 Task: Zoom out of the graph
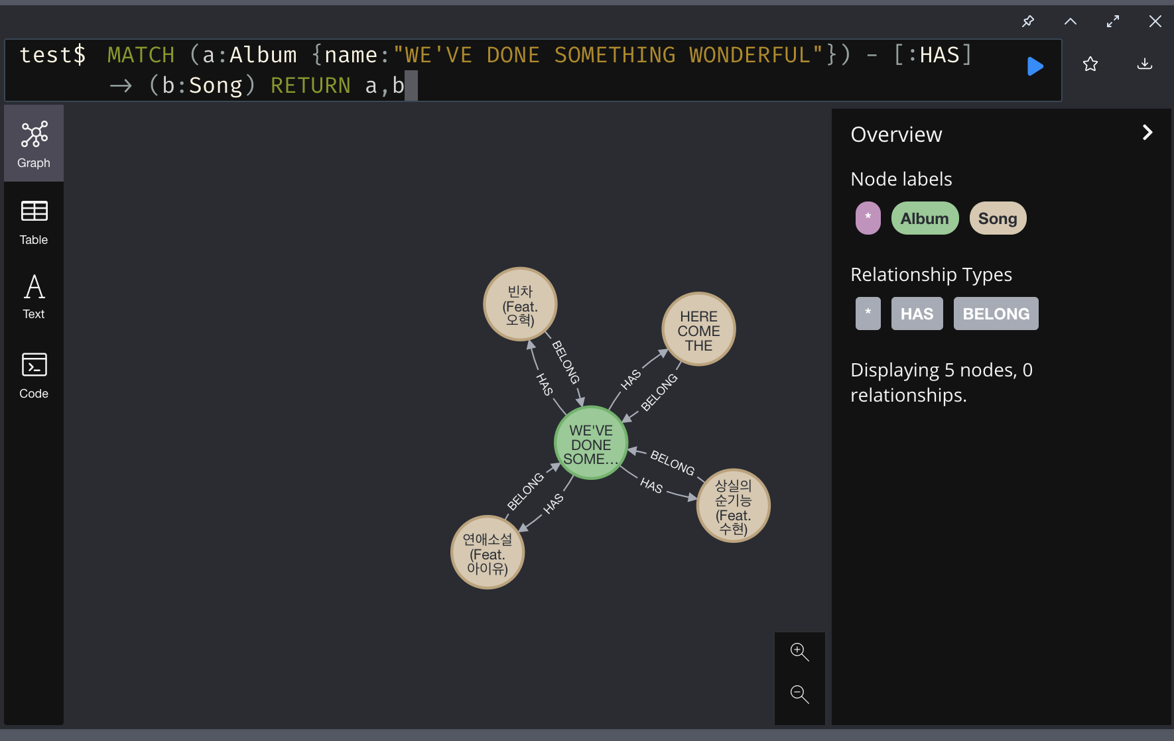(800, 695)
